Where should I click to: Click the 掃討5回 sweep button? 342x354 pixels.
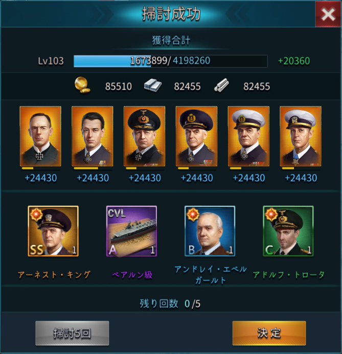click(72, 333)
